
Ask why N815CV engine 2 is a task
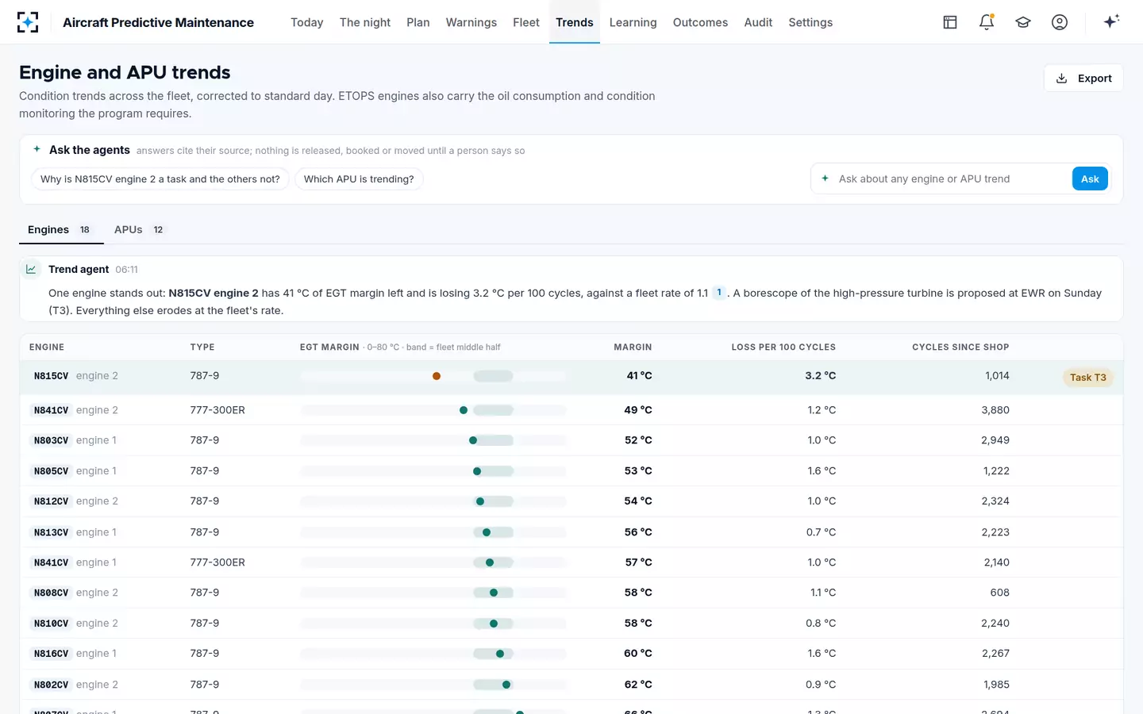tap(160, 179)
